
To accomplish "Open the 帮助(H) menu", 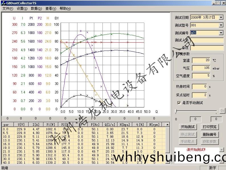I will (x=65, y=9).
